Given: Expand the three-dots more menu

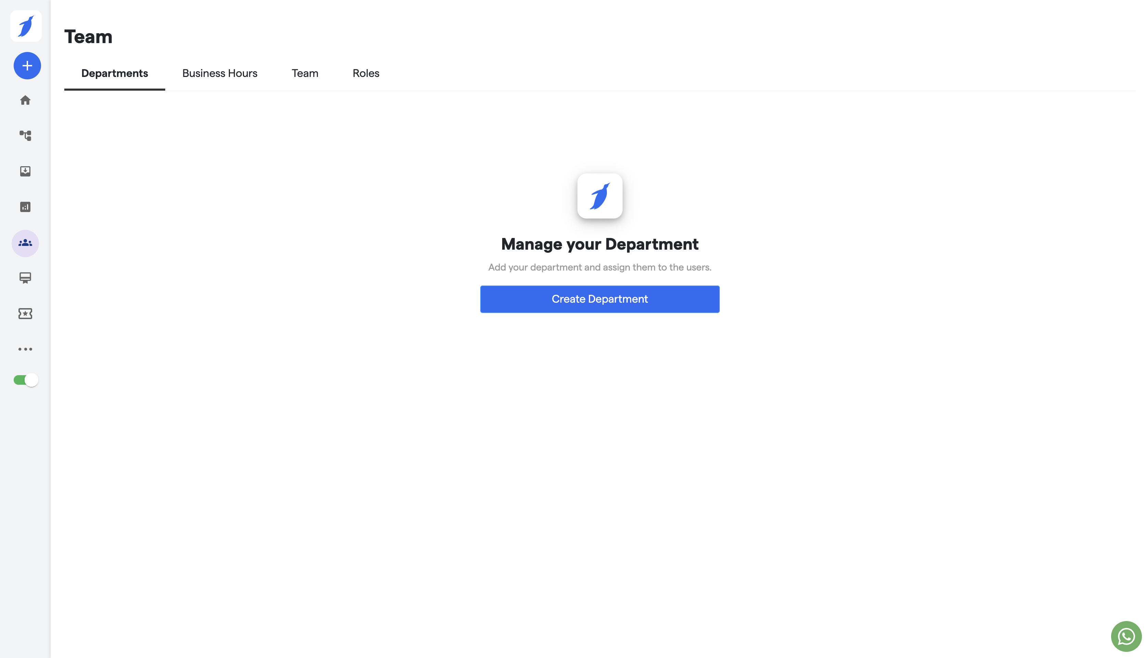Looking at the screenshot, I should (25, 349).
